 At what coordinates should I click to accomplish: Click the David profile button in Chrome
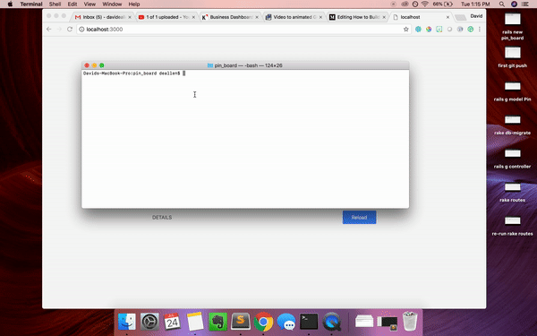point(476,16)
